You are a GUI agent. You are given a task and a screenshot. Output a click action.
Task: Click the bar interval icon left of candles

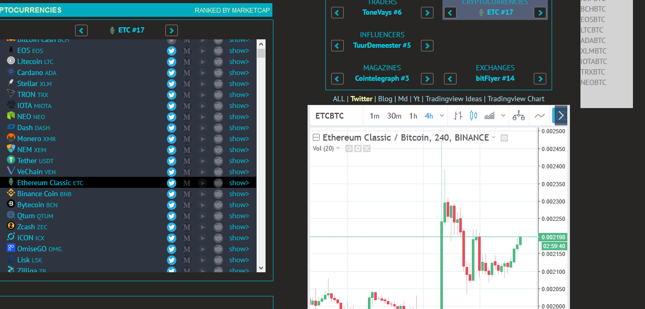[x=458, y=115]
